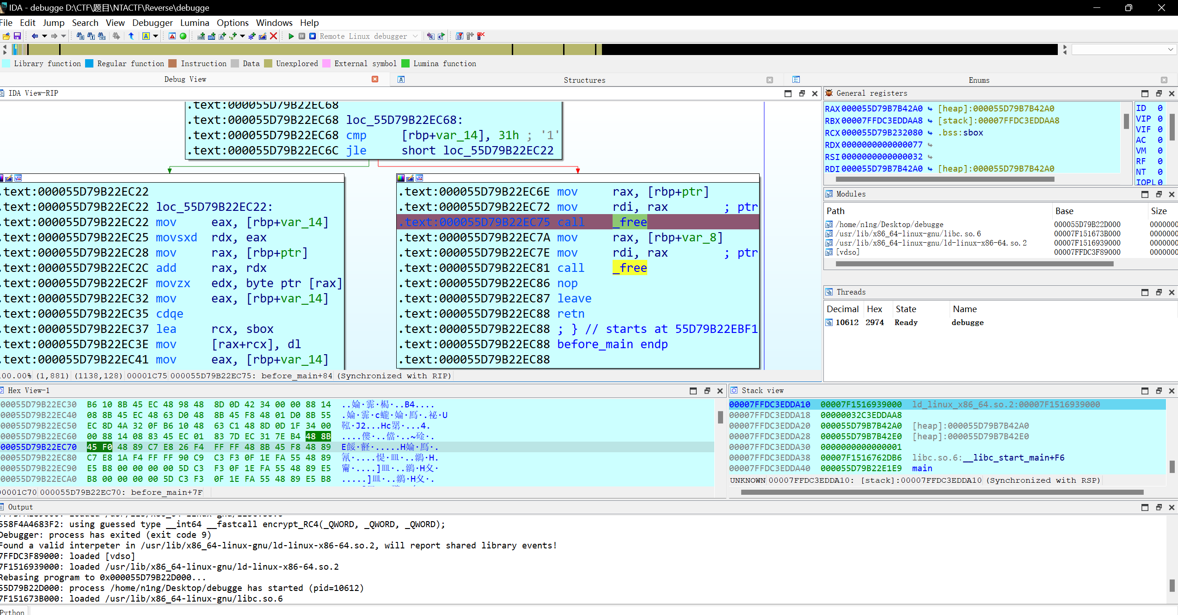Image resolution: width=1178 pixels, height=615 pixels.
Task: Open the Lumina menu
Action: [x=195, y=23]
